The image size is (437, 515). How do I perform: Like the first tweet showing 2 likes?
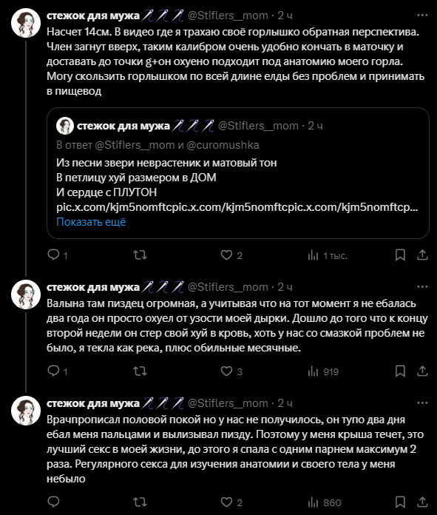226,255
